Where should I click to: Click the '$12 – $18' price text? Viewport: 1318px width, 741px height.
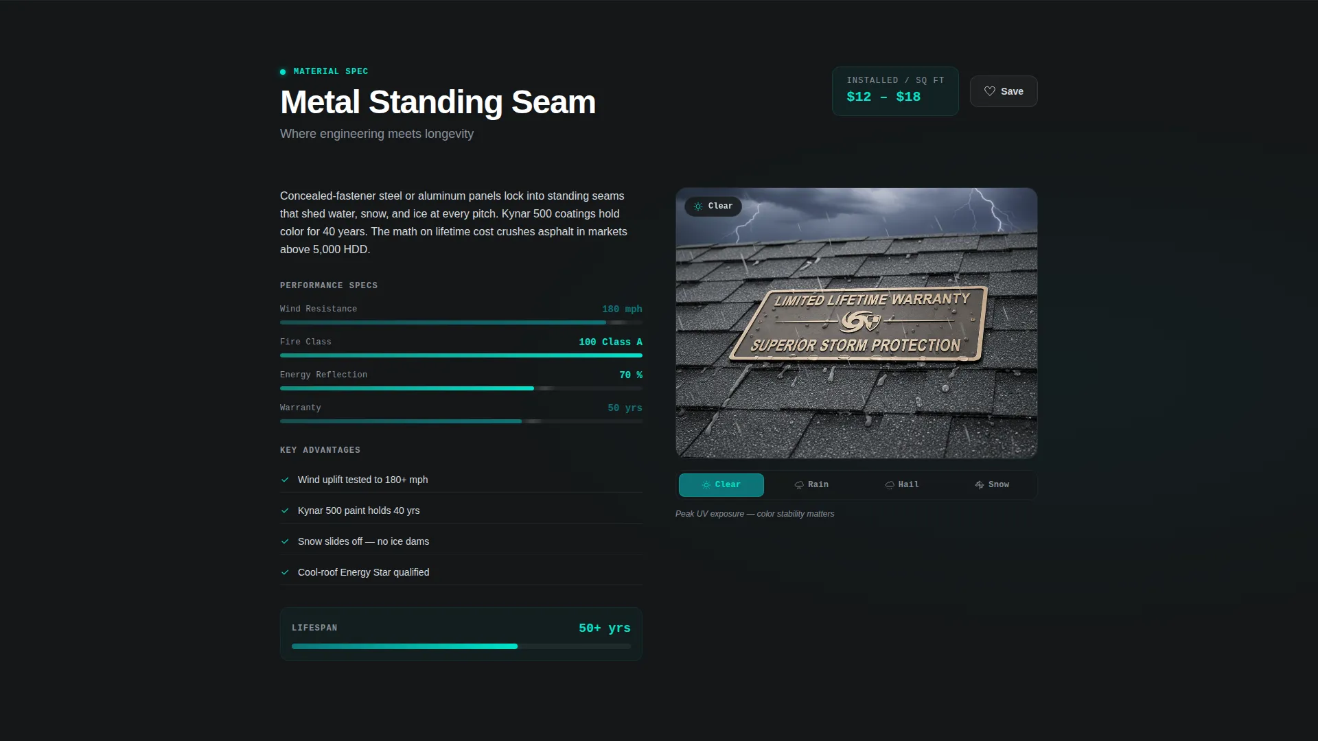click(x=883, y=97)
